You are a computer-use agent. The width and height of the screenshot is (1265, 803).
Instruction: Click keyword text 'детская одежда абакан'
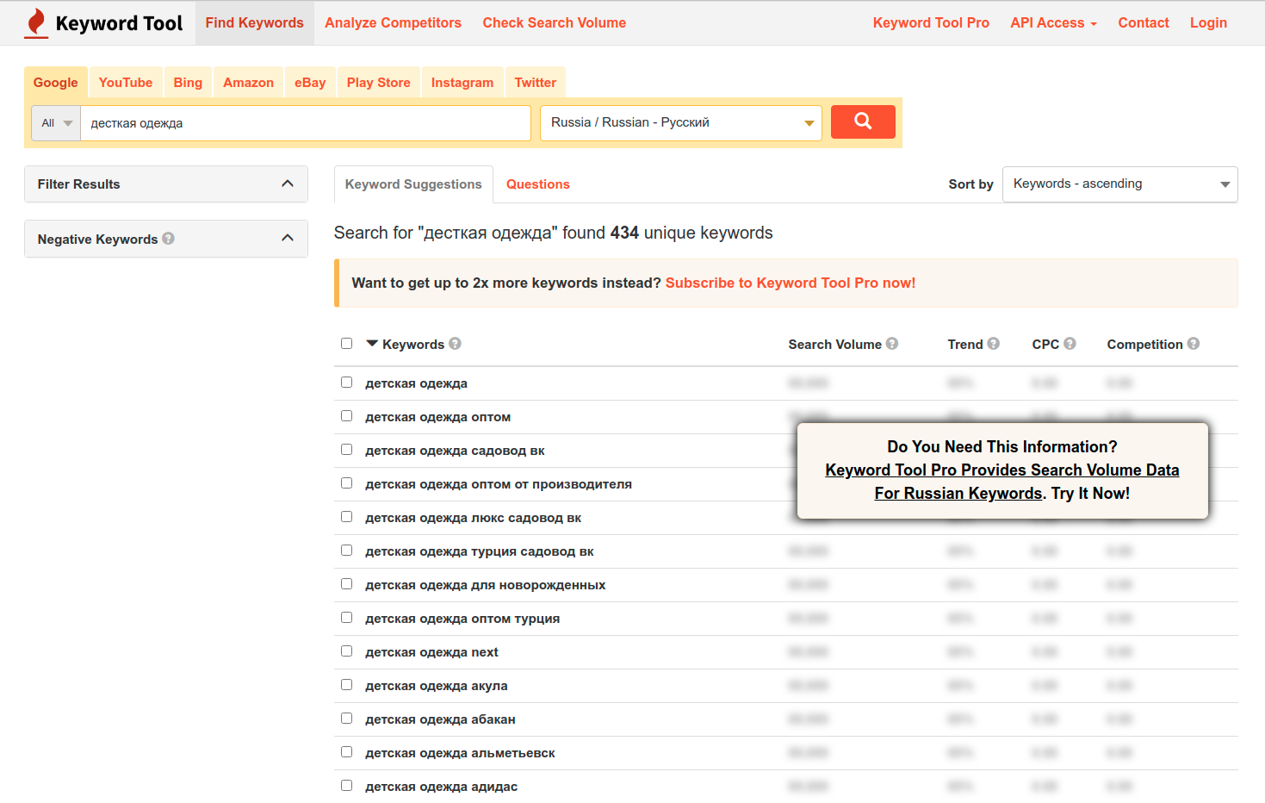click(440, 719)
